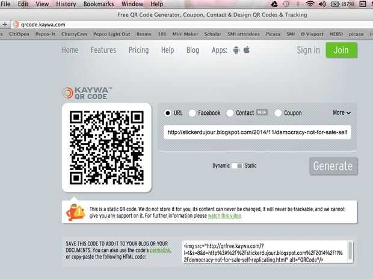Click the Sign in link

pyautogui.click(x=308, y=50)
